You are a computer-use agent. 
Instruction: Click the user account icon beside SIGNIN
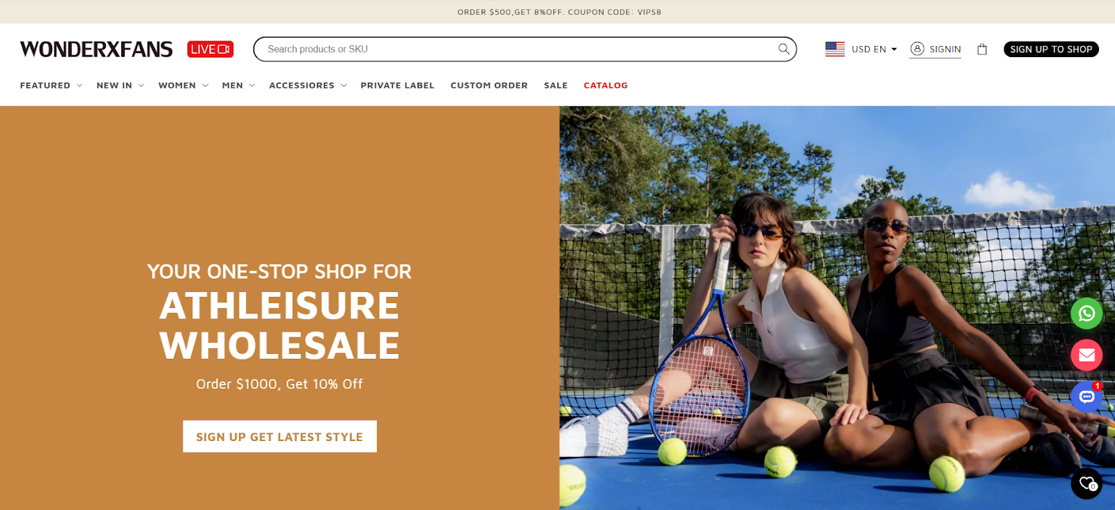(917, 49)
